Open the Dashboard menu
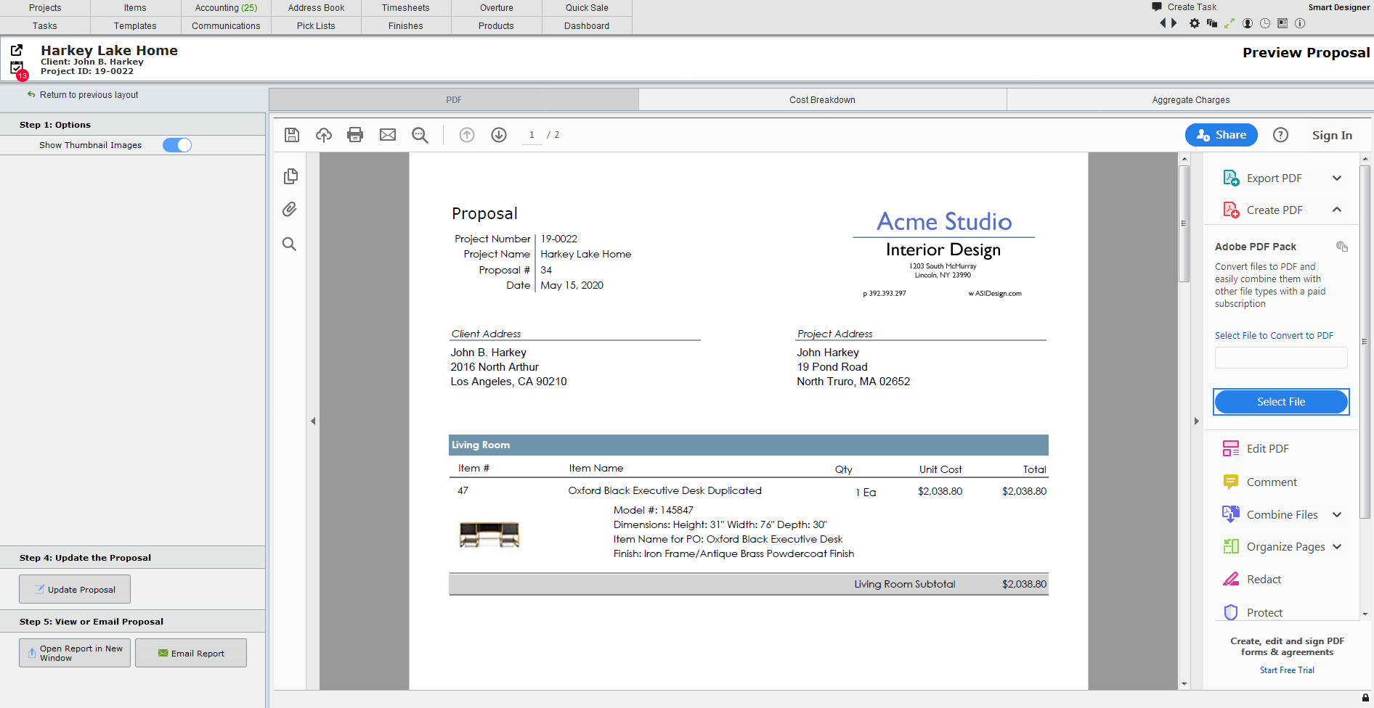 (587, 26)
